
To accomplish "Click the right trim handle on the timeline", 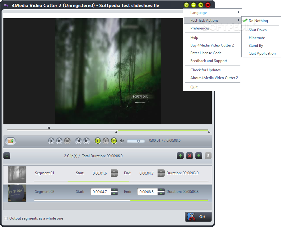I will 209,132.
